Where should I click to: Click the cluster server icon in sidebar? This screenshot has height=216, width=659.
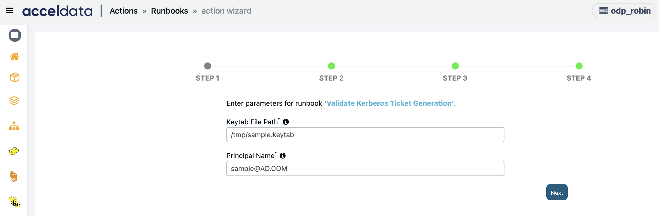pyautogui.click(x=15, y=35)
